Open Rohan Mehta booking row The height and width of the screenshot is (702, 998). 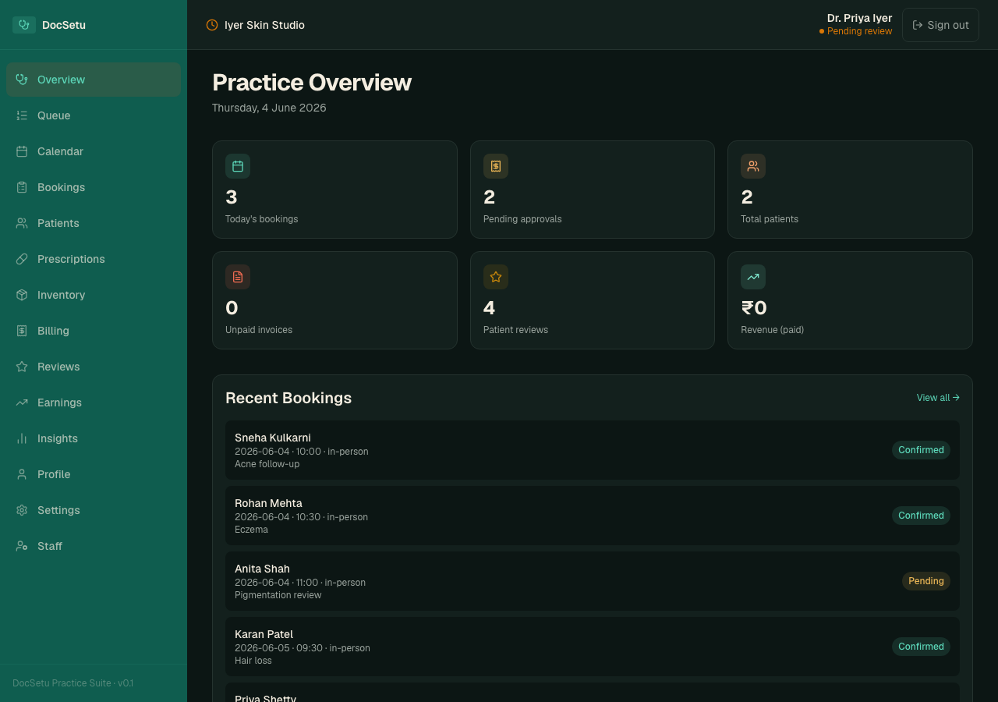click(593, 516)
